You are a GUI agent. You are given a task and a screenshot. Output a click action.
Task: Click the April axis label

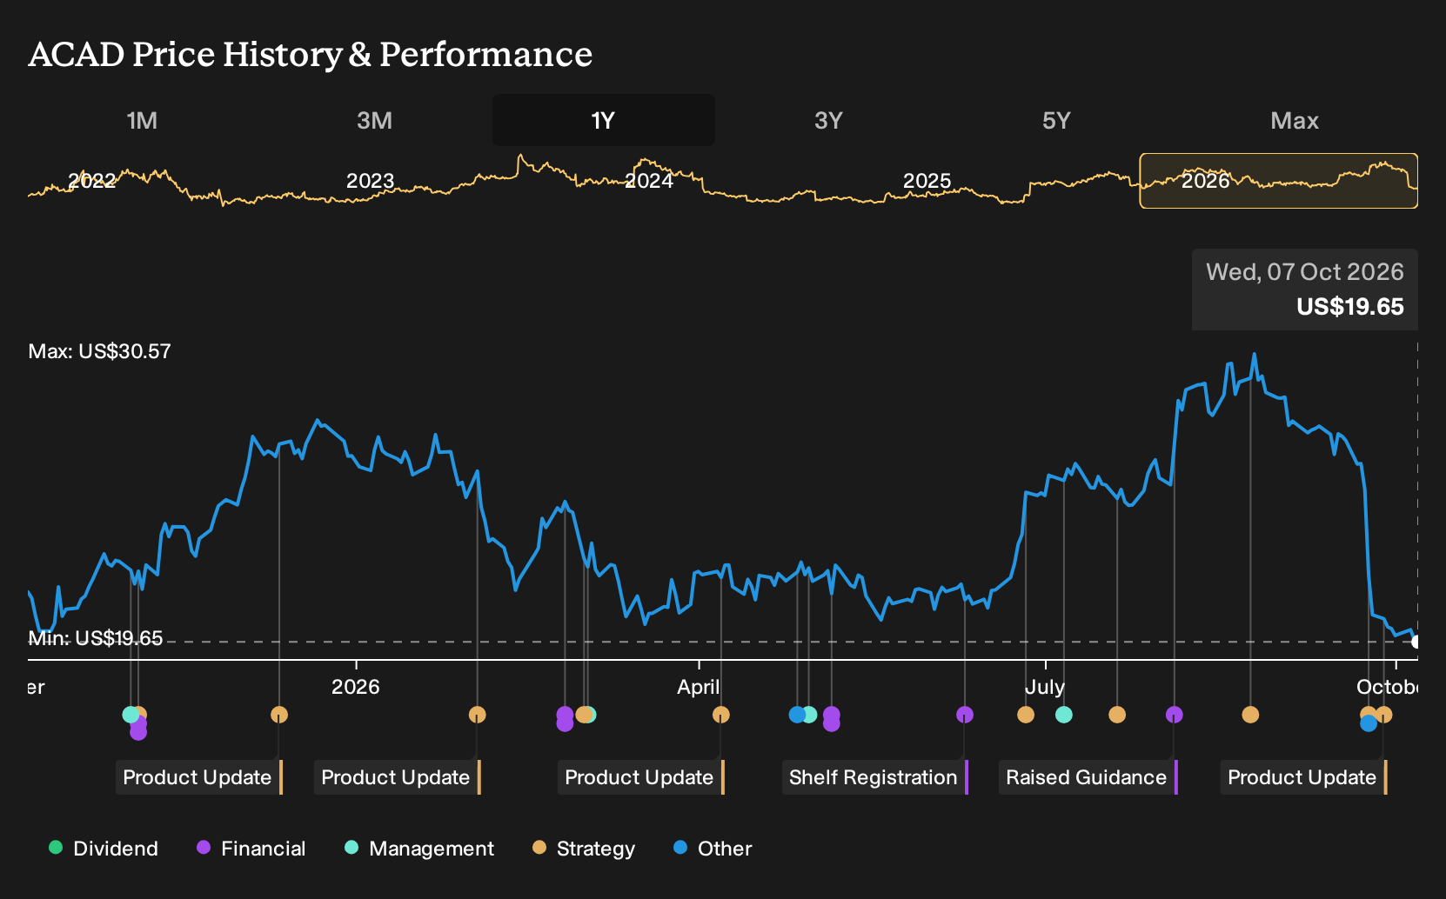point(699,687)
